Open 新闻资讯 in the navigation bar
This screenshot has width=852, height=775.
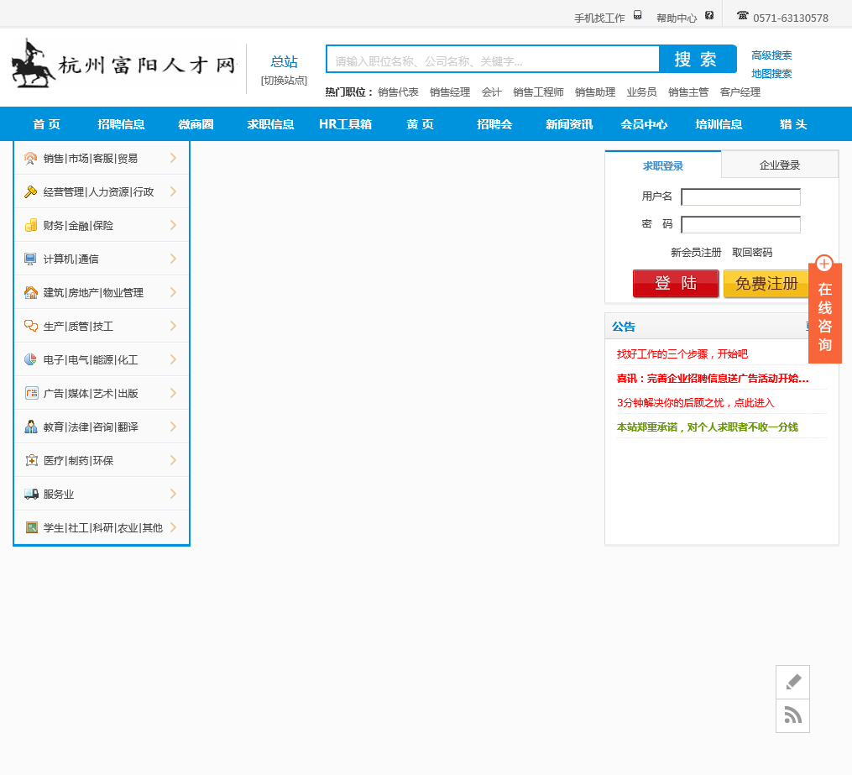[x=569, y=124]
